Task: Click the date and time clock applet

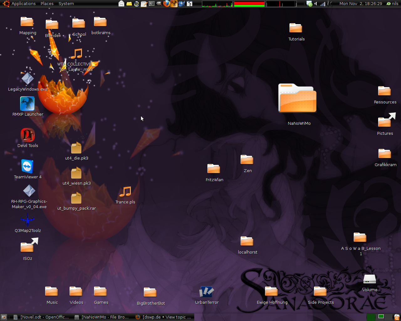Action: [x=361, y=4]
